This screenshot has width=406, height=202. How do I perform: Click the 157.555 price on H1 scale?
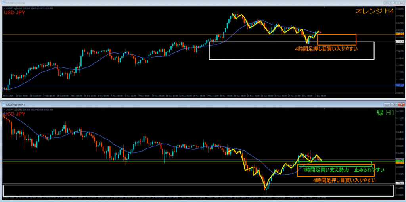pyautogui.click(x=400, y=110)
